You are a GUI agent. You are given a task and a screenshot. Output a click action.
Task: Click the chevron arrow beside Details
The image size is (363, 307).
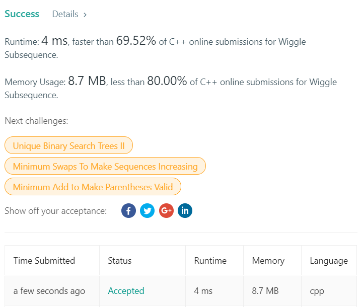tap(85, 15)
